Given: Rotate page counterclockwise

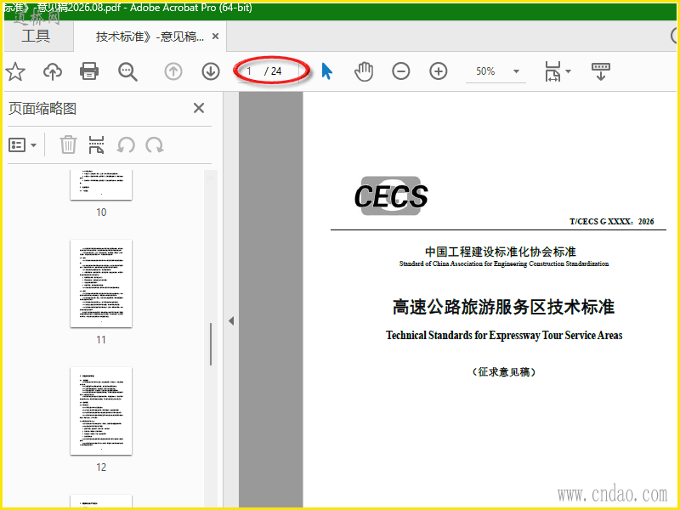Looking at the screenshot, I should click(126, 144).
